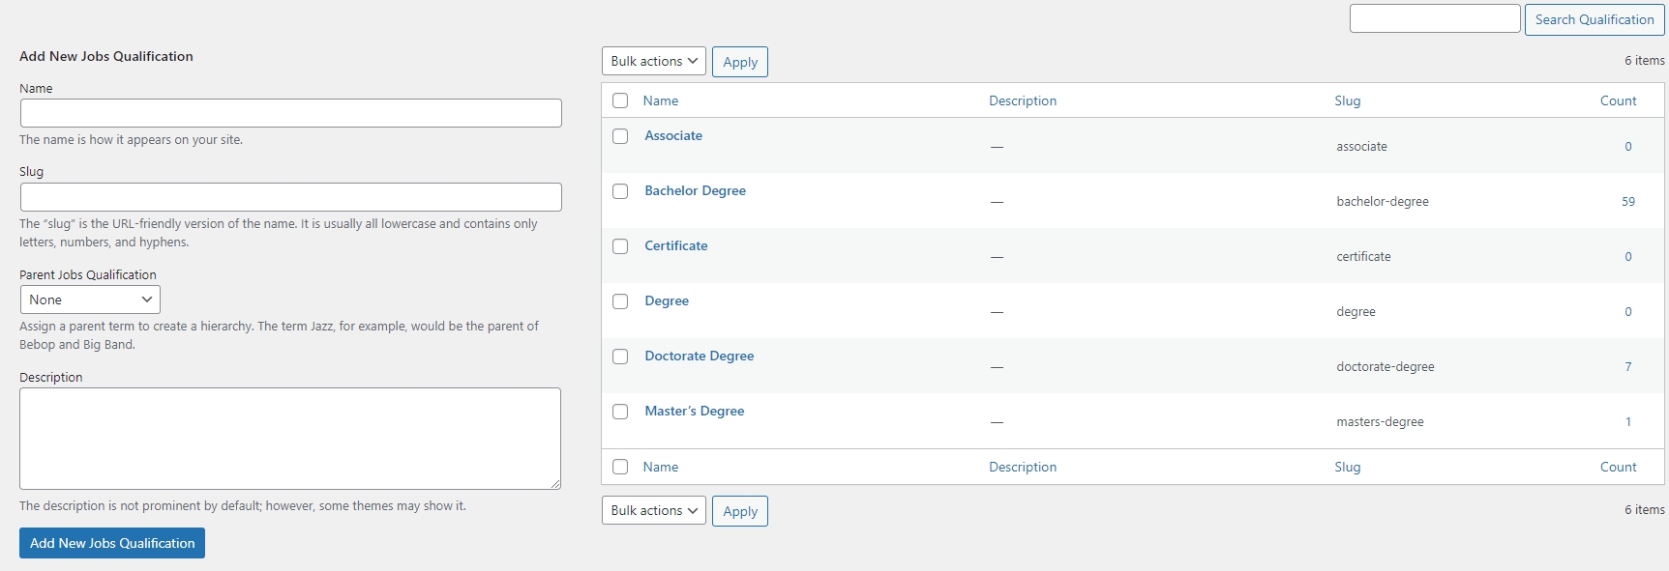This screenshot has height=571, width=1669.
Task: Focus the Name input field
Action: pyautogui.click(x=290, y=113)
